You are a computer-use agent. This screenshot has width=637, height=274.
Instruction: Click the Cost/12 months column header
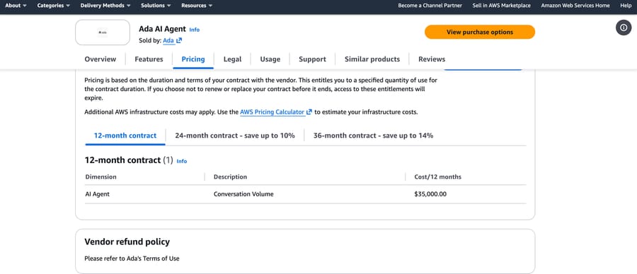pos(438,177)
